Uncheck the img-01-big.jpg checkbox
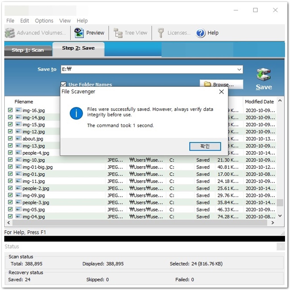291x291 pixels. [10, 167]
